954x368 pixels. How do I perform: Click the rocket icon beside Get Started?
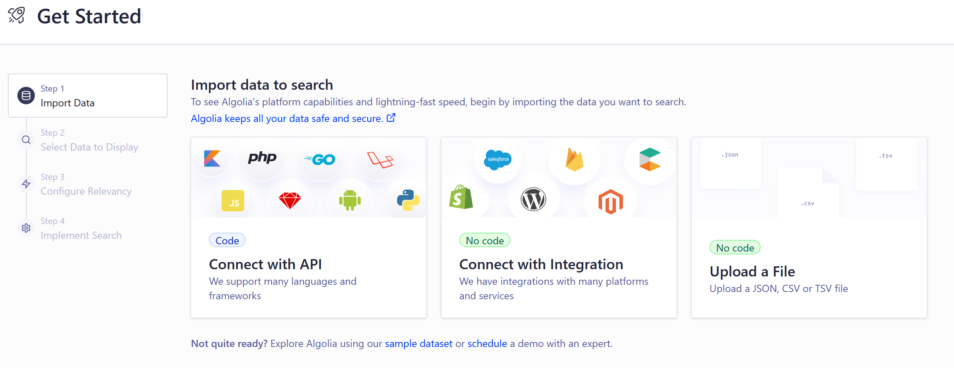click(17, 16)
